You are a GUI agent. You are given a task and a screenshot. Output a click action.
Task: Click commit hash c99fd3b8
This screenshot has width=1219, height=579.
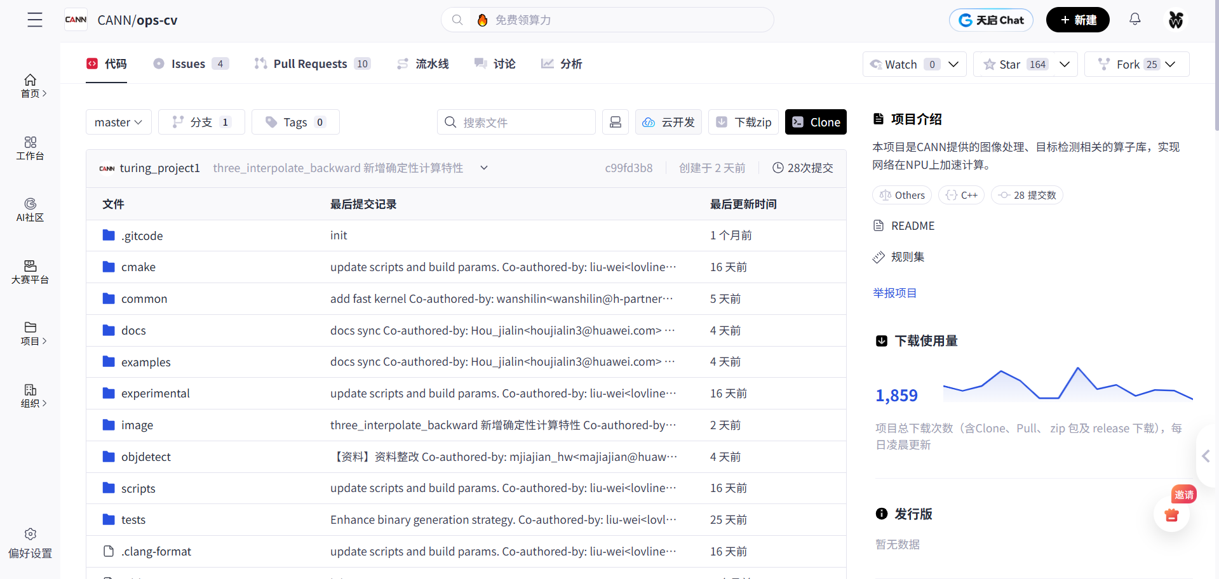point(629,168)
